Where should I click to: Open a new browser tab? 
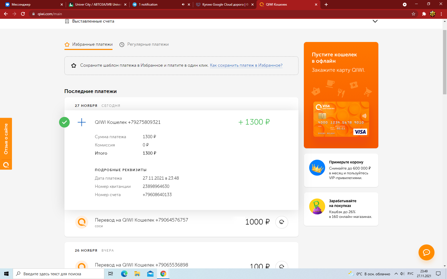[x=326, y=5]
